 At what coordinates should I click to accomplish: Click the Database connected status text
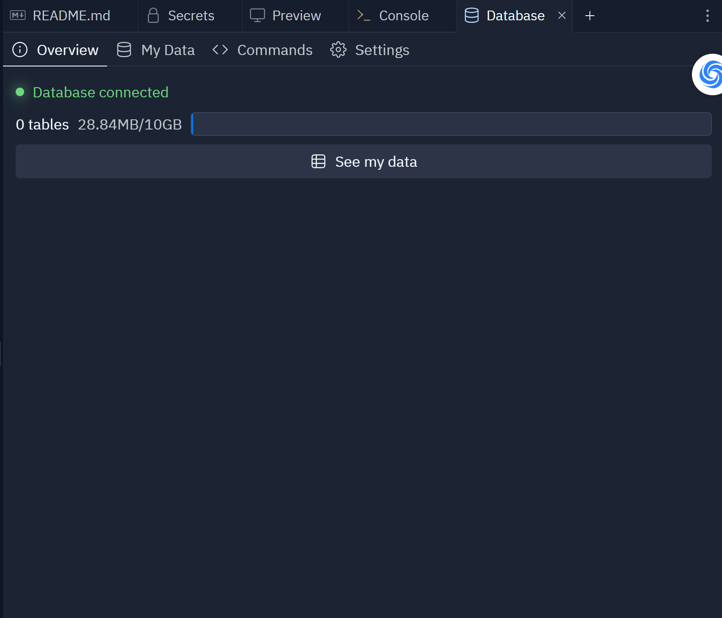pos(101,92)
